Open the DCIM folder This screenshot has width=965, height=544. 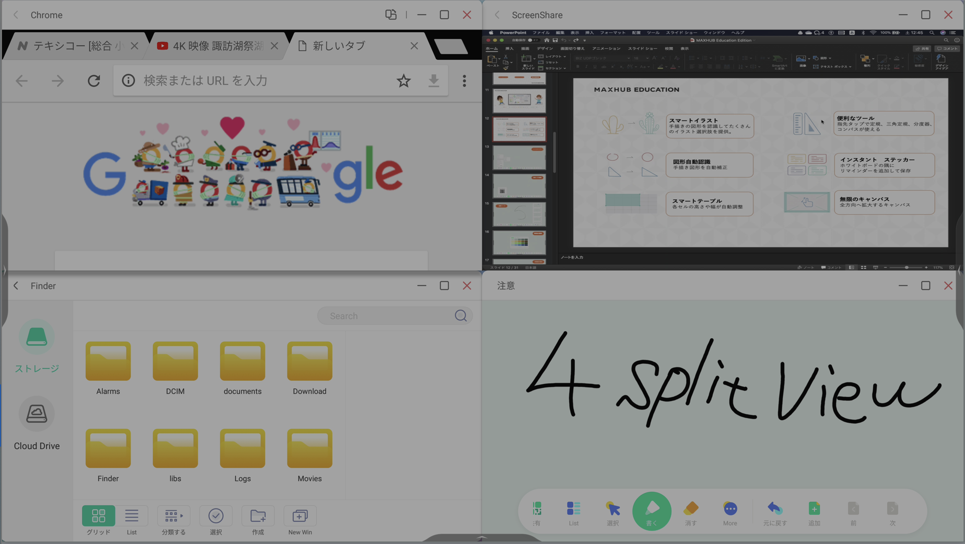(x=175, y=369)
